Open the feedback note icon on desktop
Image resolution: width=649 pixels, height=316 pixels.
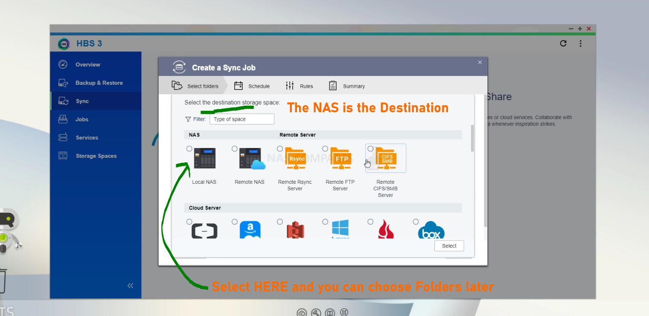(344, 312)
